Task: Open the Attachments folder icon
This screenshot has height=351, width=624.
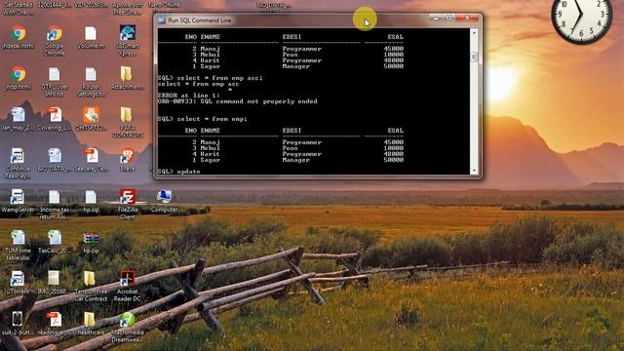Action: click(x=127, y=74)
